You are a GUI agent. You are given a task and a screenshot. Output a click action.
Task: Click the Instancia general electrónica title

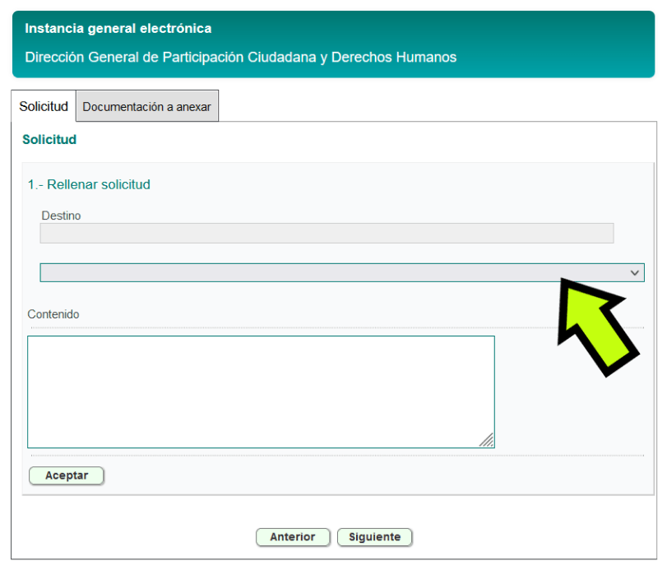[118, 29]
